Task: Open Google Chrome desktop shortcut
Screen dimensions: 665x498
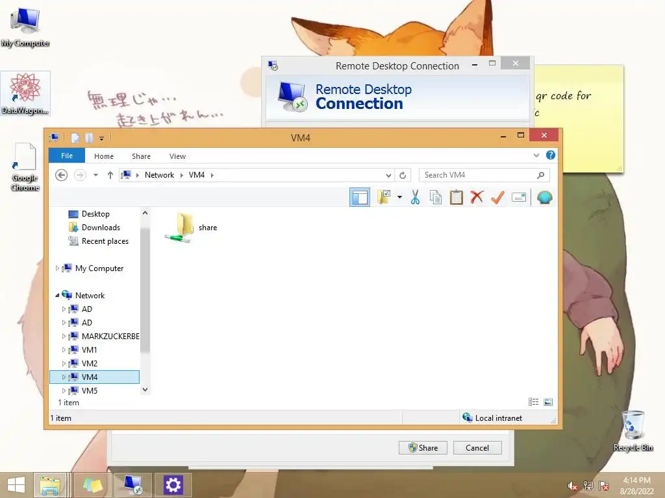Action: click(25, 167)
